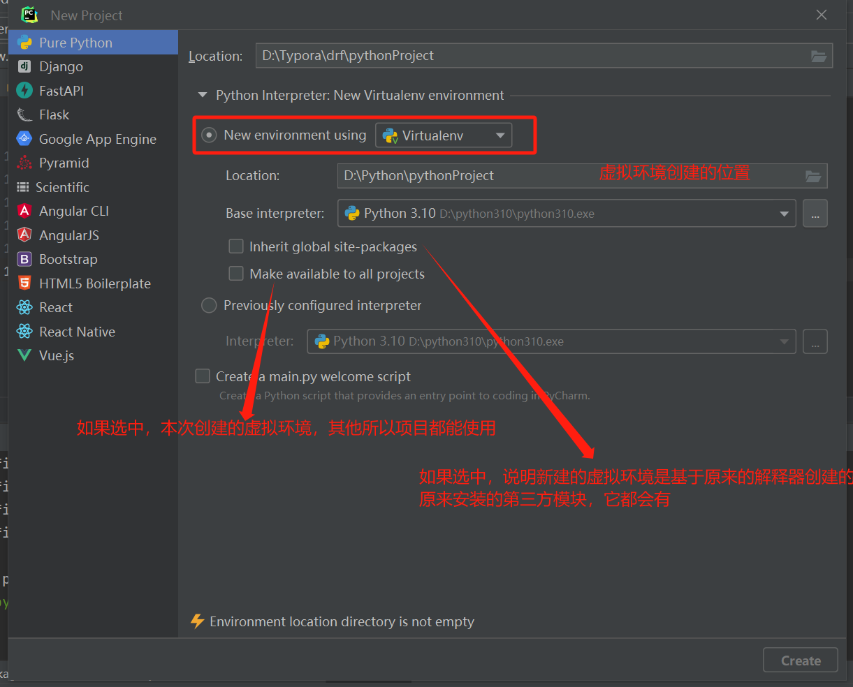Screen dimensions: 853x687
Task: Browse folder for virtualenv Location
Action: (813, 176)
